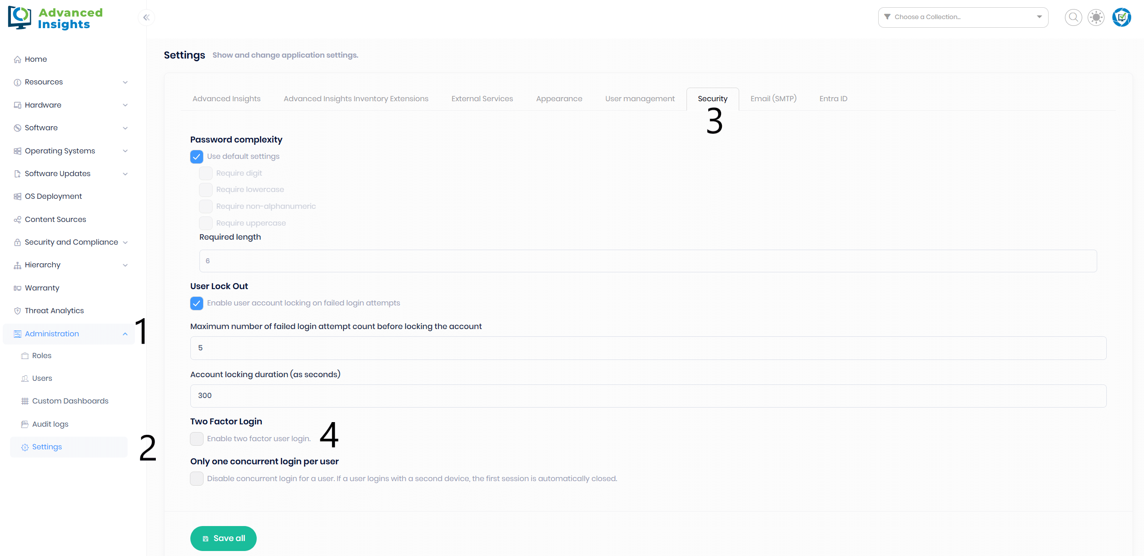1144x556 pixels.
Task: Toggle the light/dark theme sun icon
Action: tap(1096, 17)
